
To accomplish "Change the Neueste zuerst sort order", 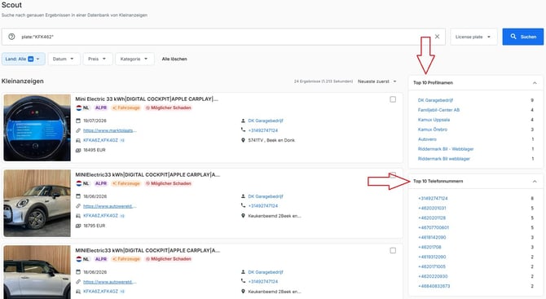I will click(x=377, y=81).
